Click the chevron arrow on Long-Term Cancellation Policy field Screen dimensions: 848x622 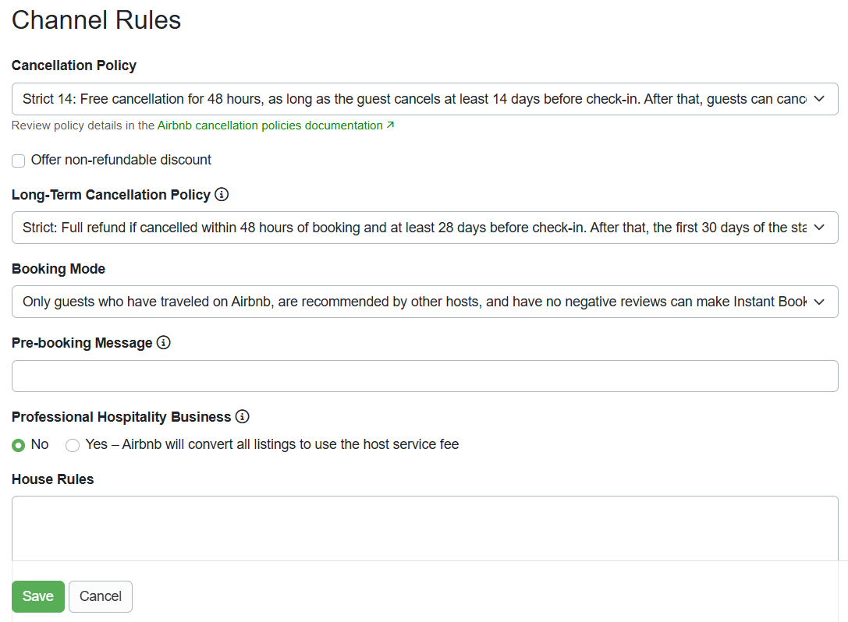click(x=819, y=228)
